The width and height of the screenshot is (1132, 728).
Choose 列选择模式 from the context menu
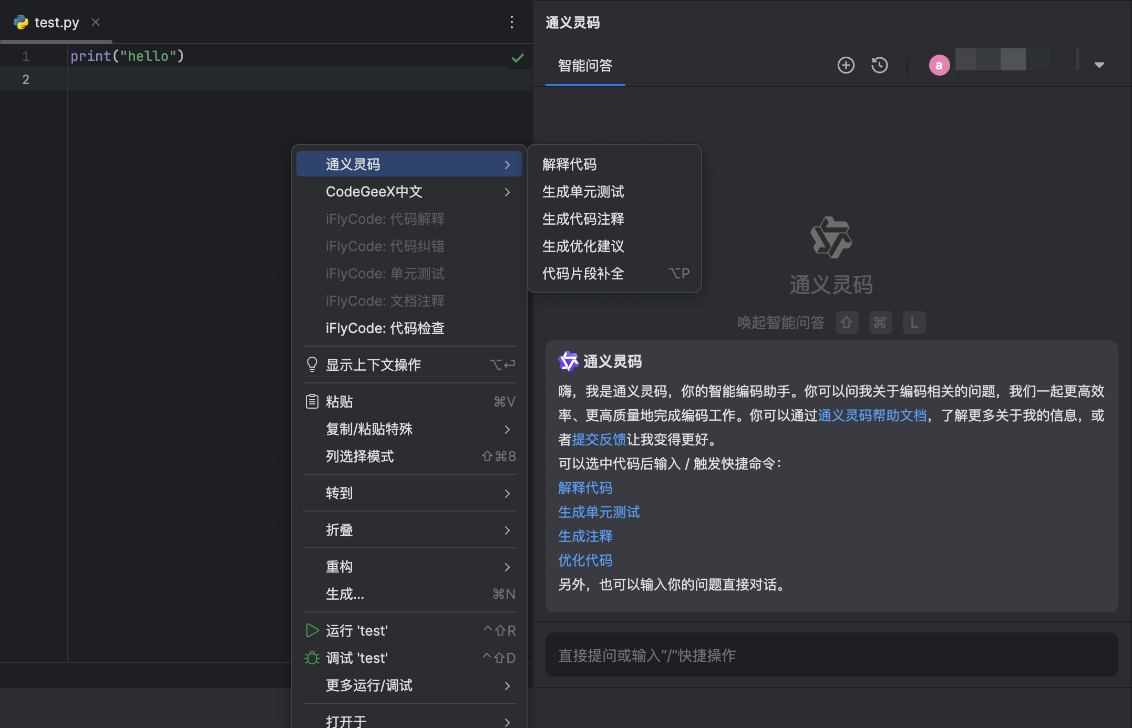point(360,456)
